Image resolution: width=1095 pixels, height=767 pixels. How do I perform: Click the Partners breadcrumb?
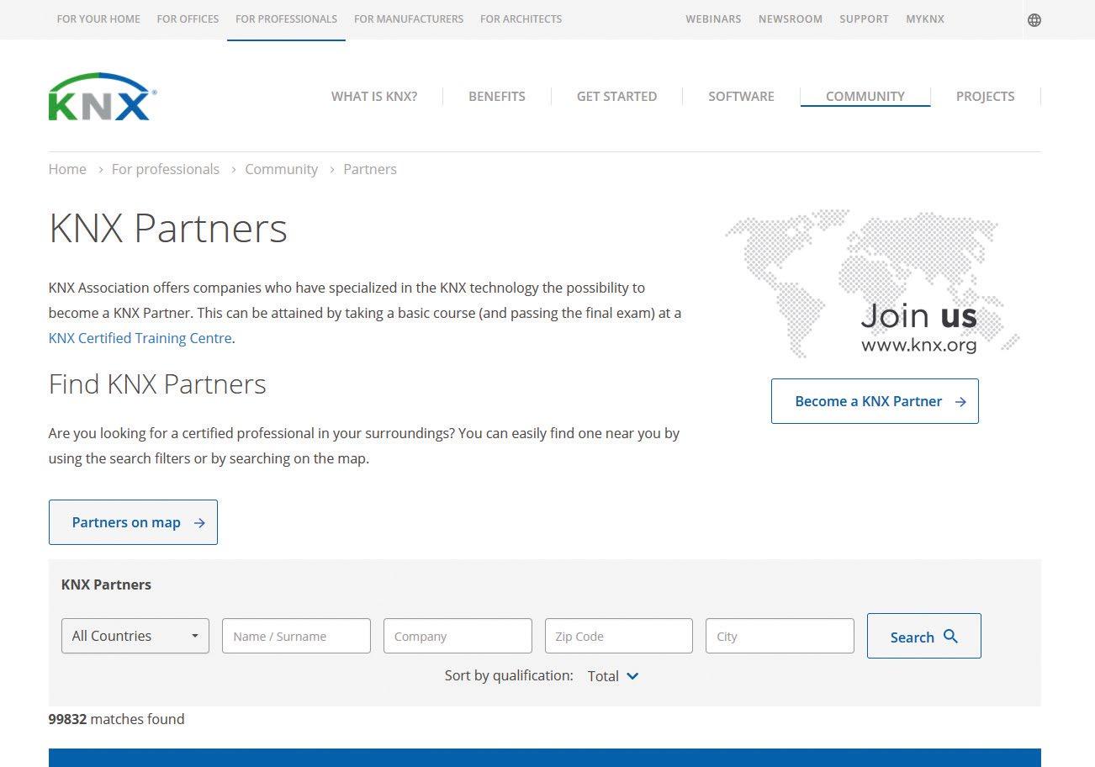tap(370, 169)
